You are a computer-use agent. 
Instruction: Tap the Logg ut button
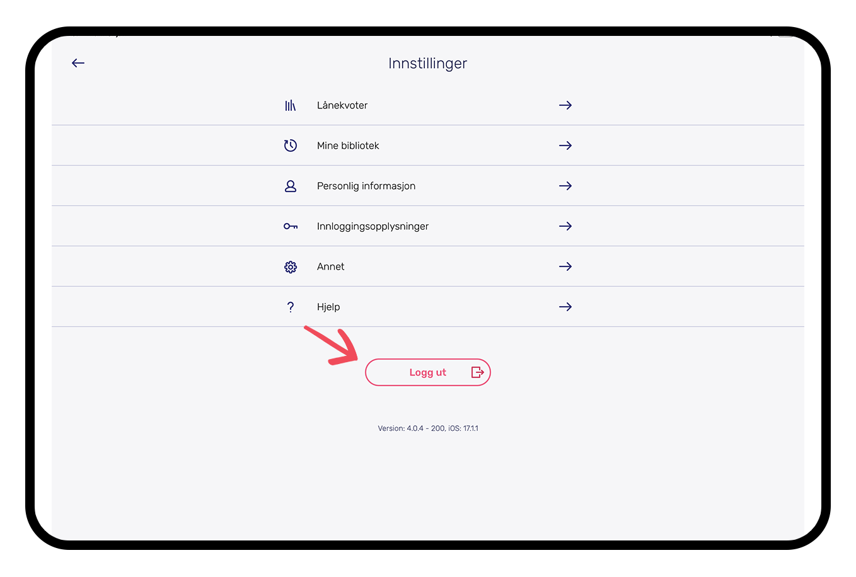point(428,372)
